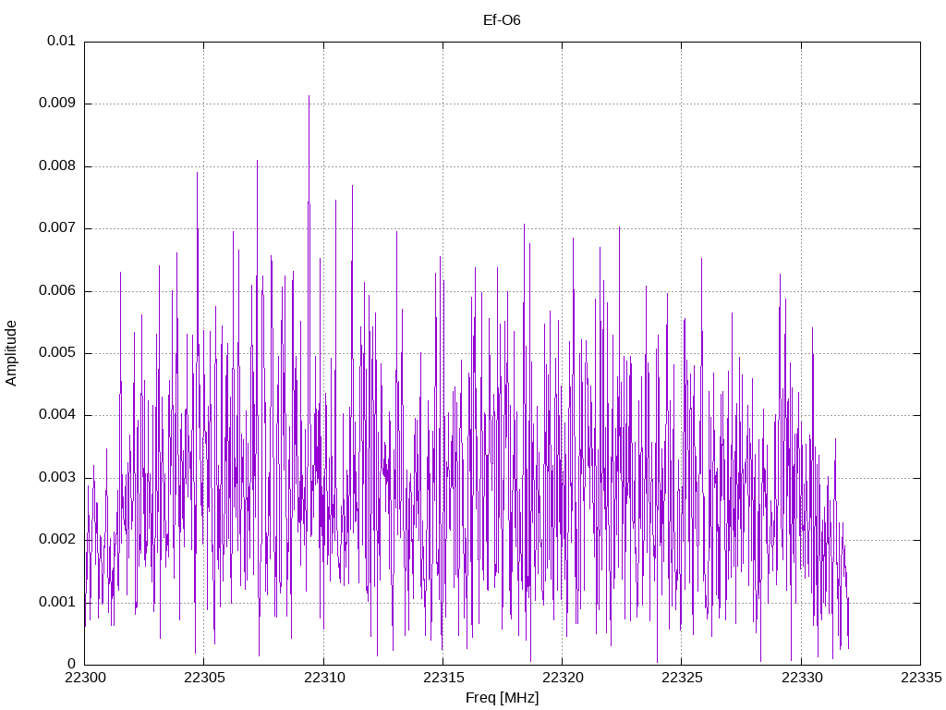This screenshot has width=946, height=710.
Task: Click the 0 y-axis tick label
Action: coord(71,665)
